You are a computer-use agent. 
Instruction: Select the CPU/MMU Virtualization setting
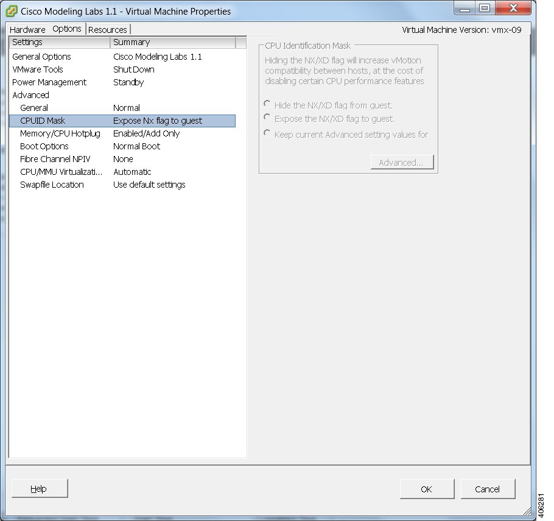click(x=122, y=172)
